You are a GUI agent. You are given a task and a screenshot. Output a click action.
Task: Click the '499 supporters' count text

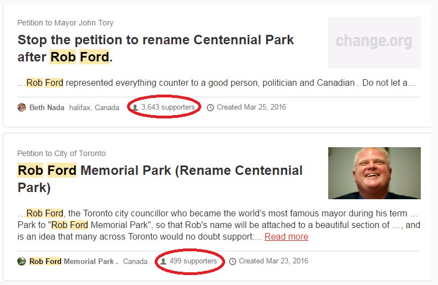pyautogui.click(x=193, y=261)
